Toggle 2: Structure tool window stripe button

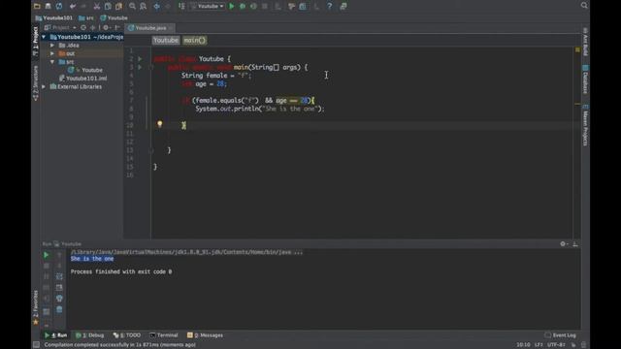[x=35, y=82]
